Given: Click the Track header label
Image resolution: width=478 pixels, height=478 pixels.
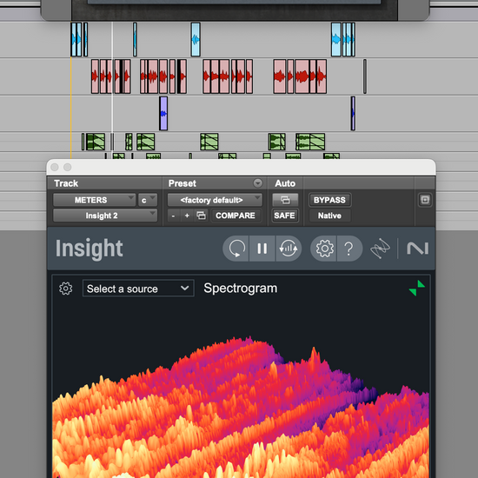Looking at the screenshot, I should [66, 183].
